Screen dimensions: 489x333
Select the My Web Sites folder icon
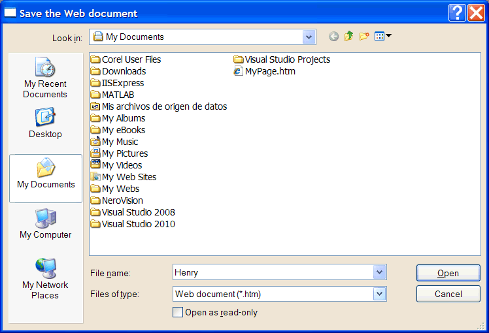(95, 177)
